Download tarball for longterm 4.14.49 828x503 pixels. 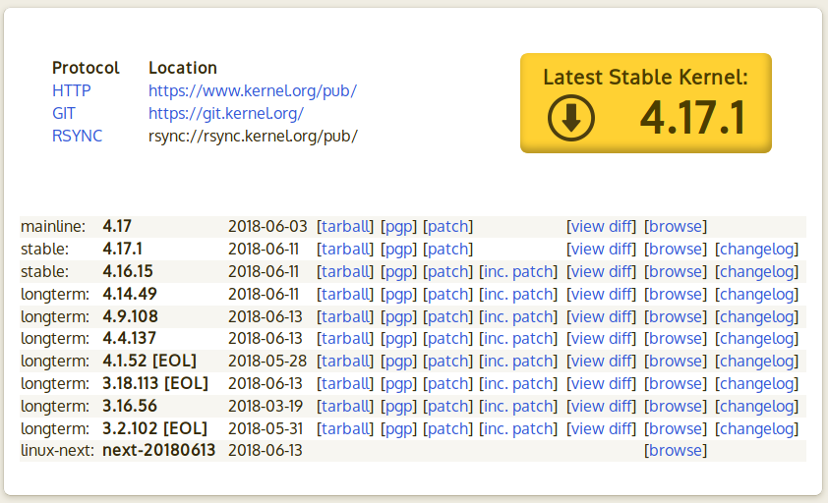pos(345,294)
